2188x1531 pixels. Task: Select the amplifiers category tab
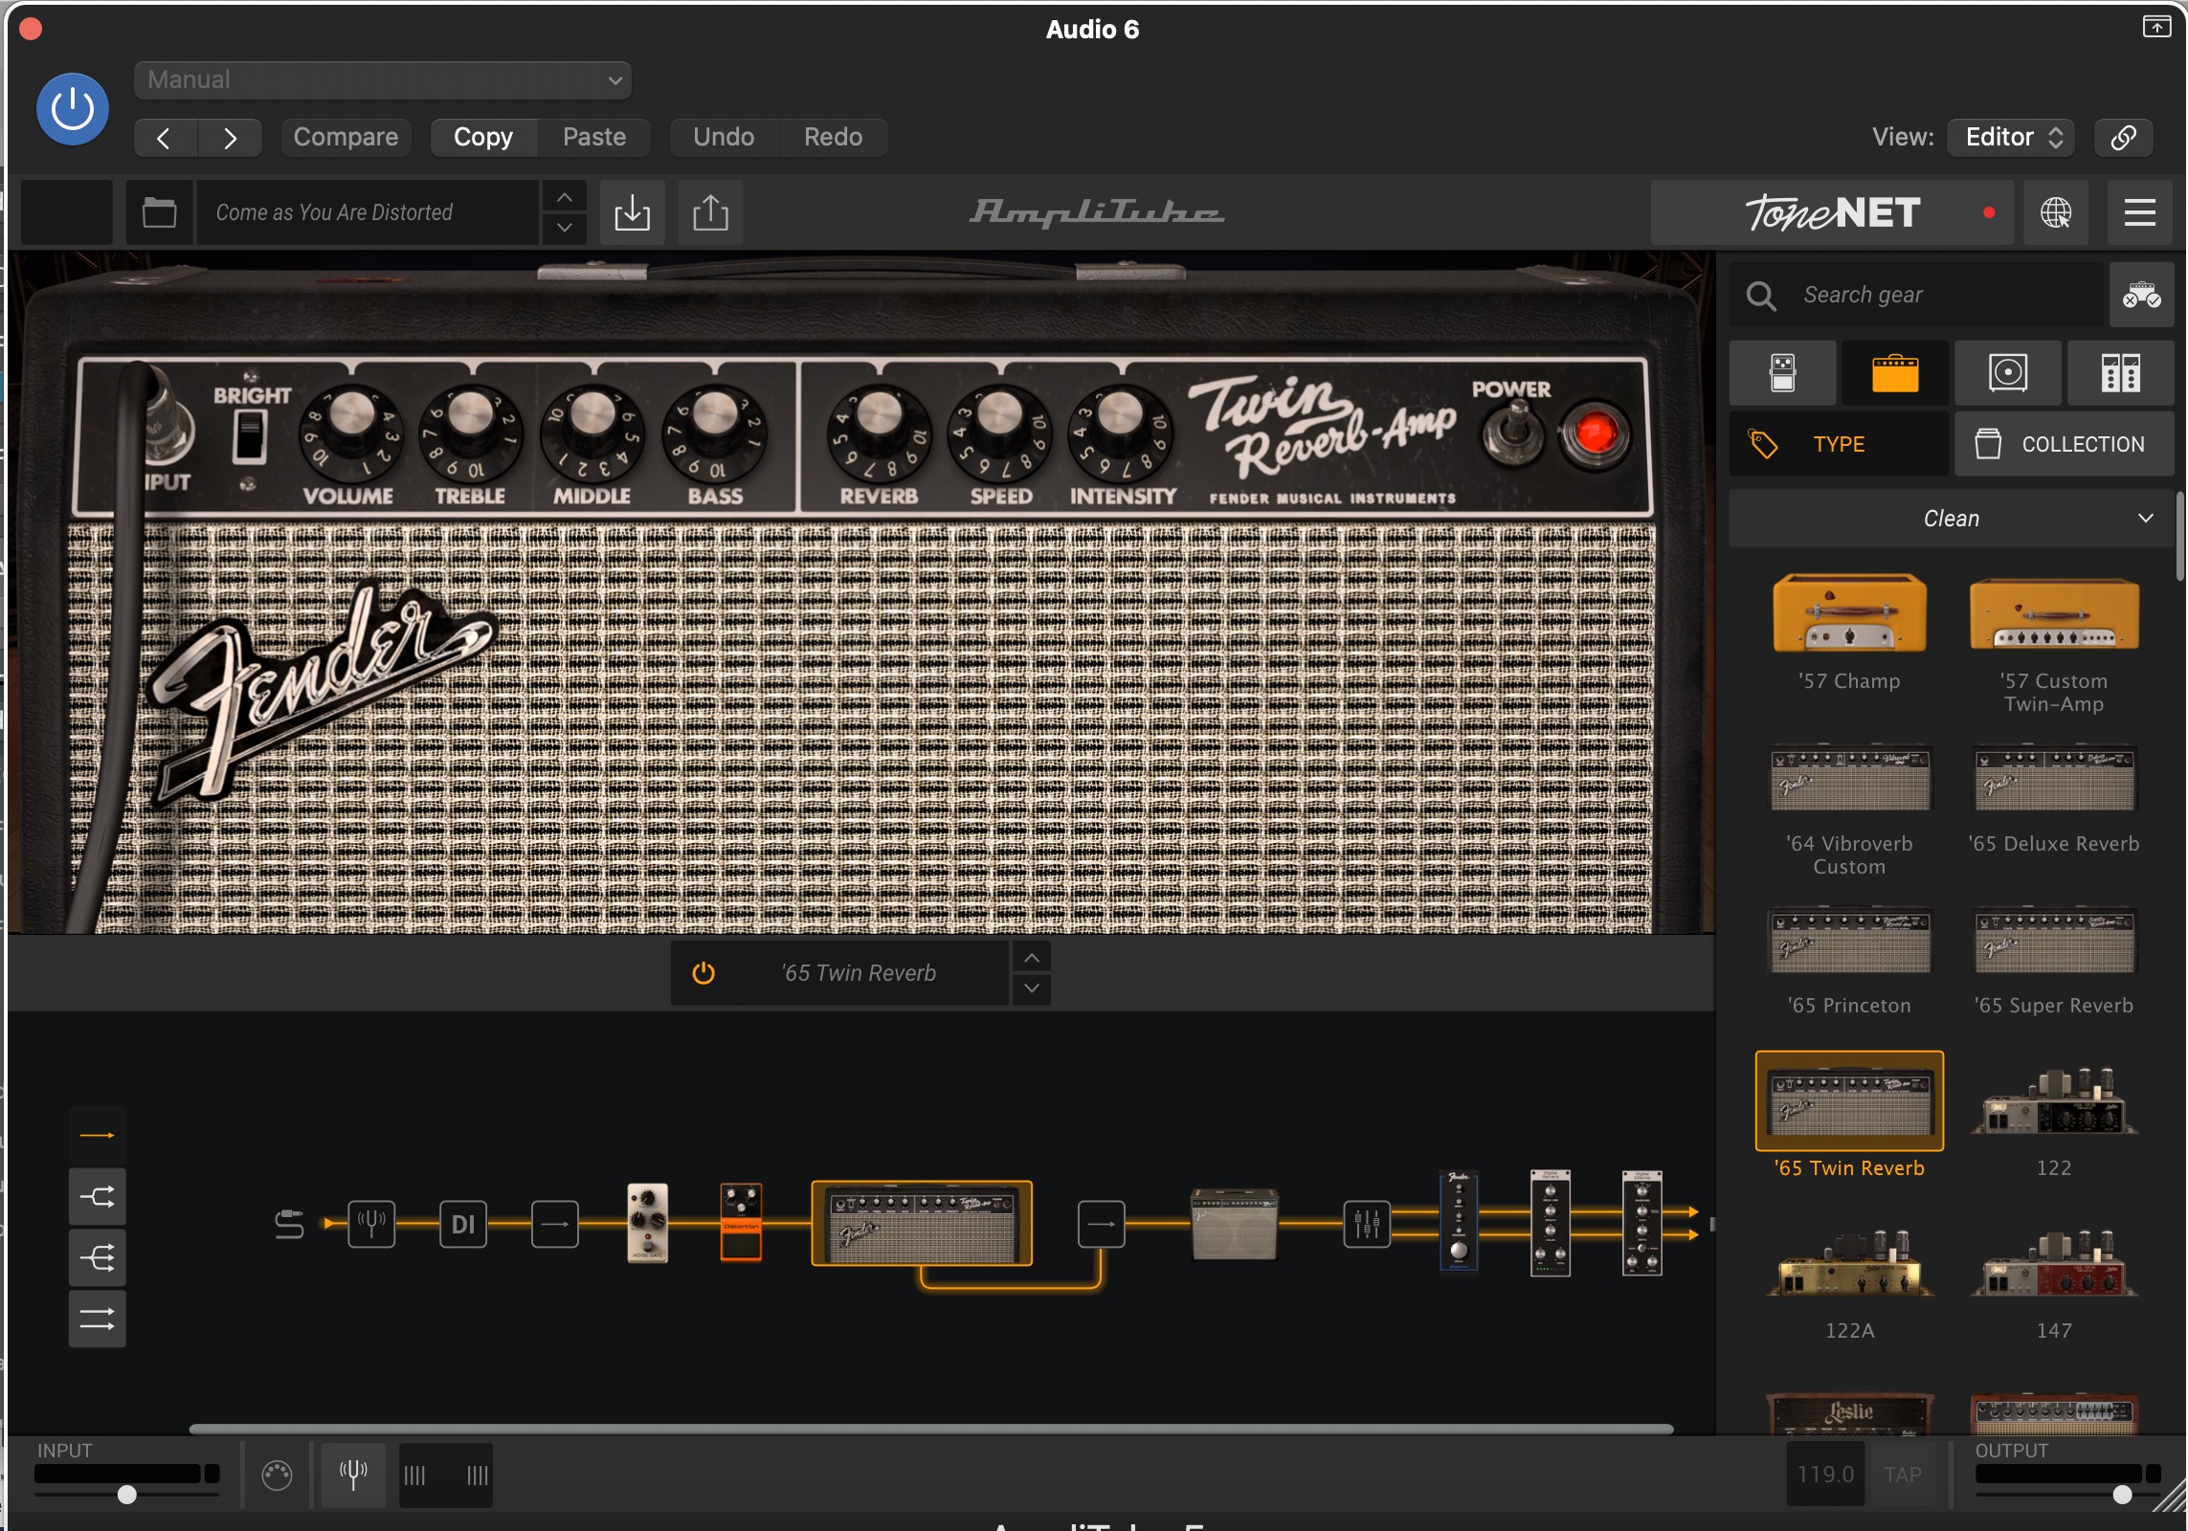[x=1894, y=373]
